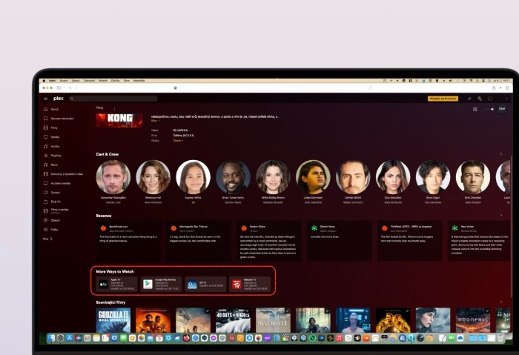Go to Domů in the sidebar
Image resolution: width=519 pixels, height=355 pixels.
click(x=54, y=109)
